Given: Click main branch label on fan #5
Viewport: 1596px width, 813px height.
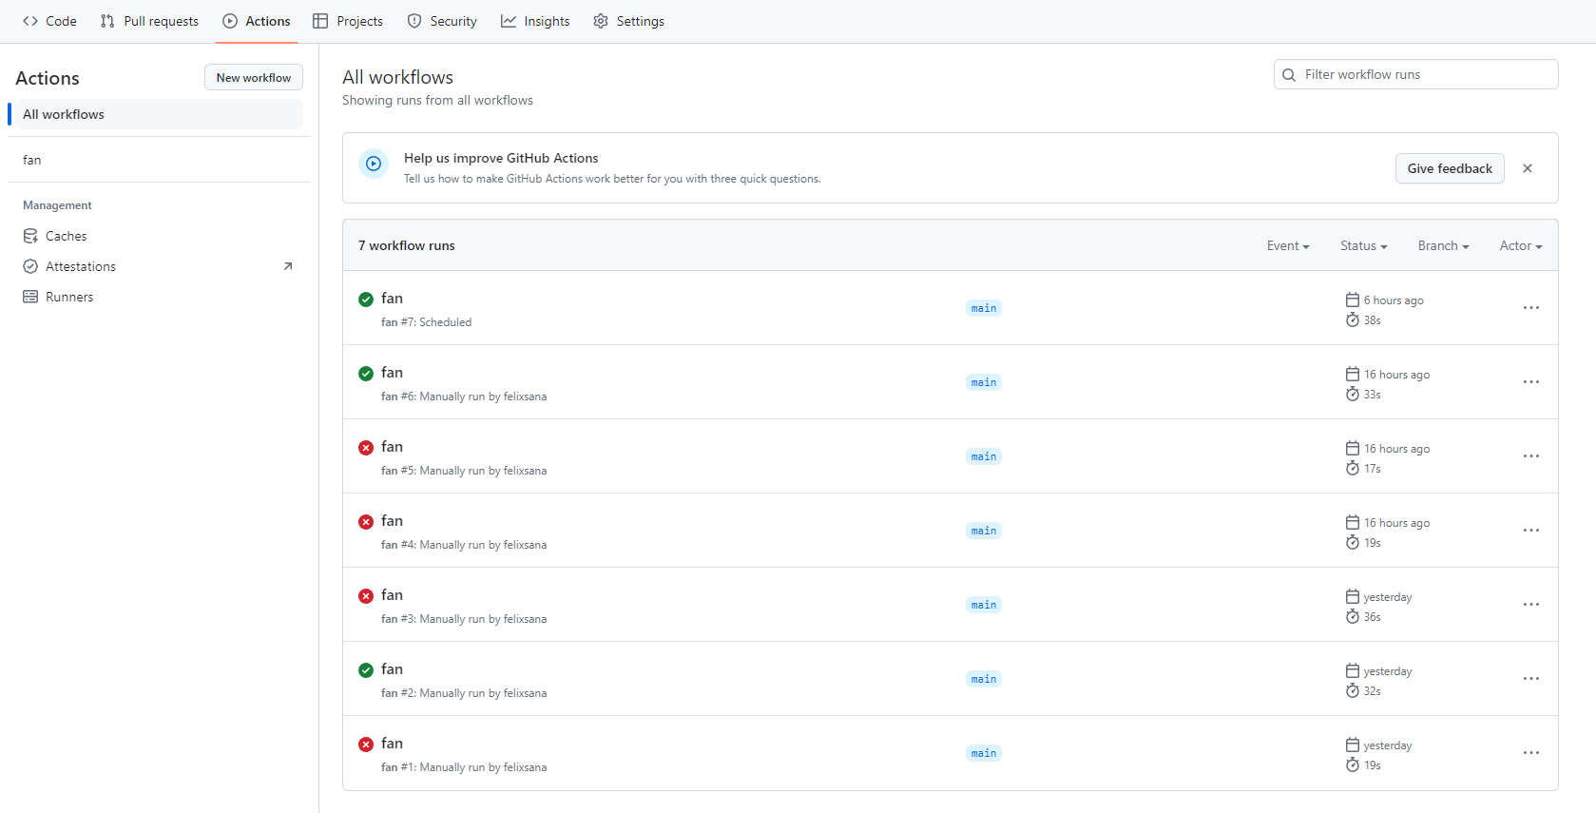Looking at the screenshot, I should click(x=984, y=456).
